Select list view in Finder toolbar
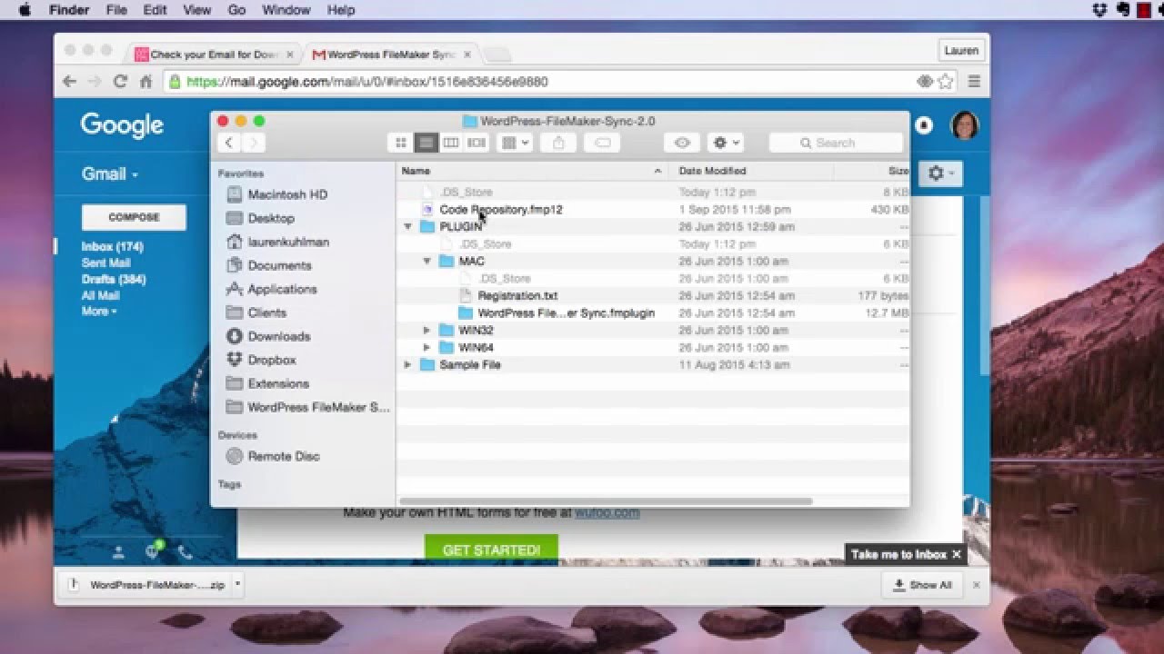Screen dimensions: 1164x654 click(426, 143)
